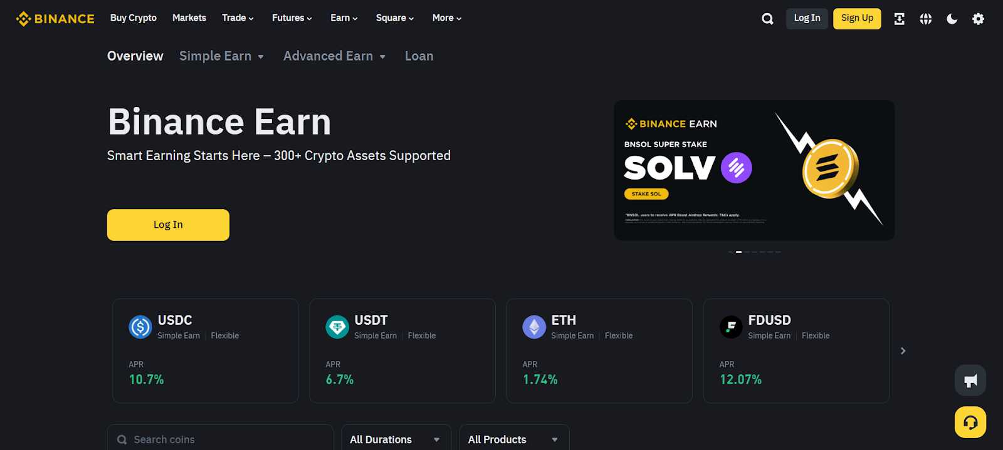Click the FDUSD coin icon
1003x450 pixels.
[x=731, y=327]
